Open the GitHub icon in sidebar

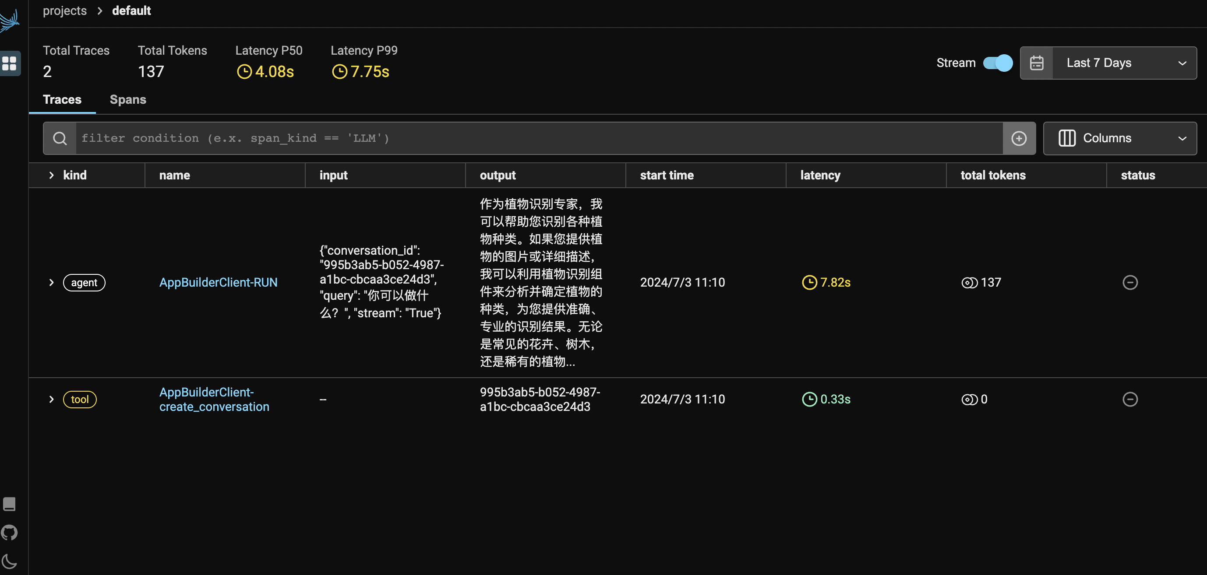click(x=9, y=533)
